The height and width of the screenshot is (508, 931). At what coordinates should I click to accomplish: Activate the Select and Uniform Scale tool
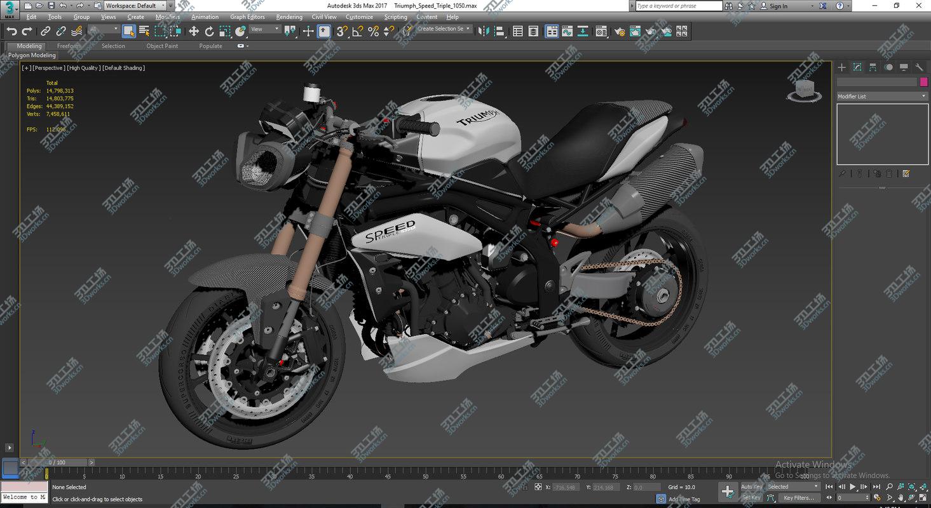[x=225, y=31]
